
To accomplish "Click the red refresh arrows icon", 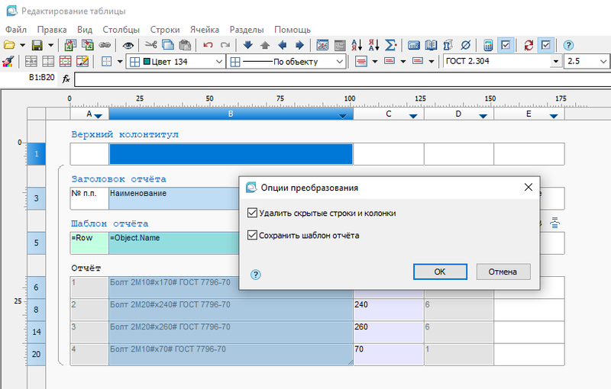I will 529,45.
